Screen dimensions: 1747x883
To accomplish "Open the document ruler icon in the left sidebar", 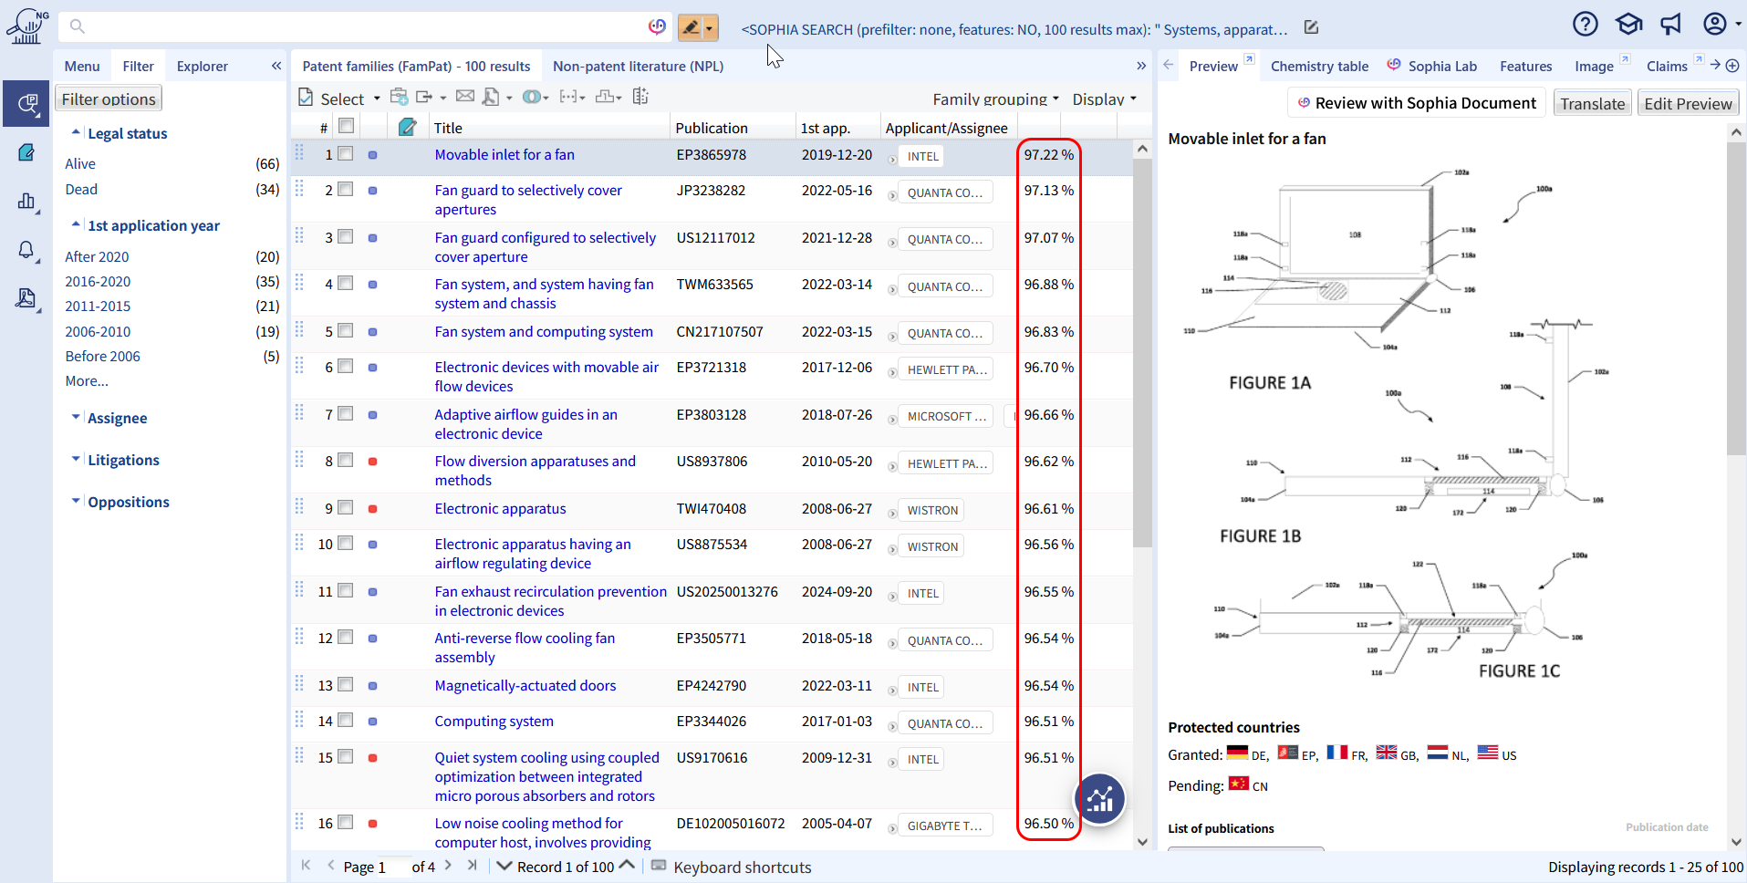I will coord(26,298).
